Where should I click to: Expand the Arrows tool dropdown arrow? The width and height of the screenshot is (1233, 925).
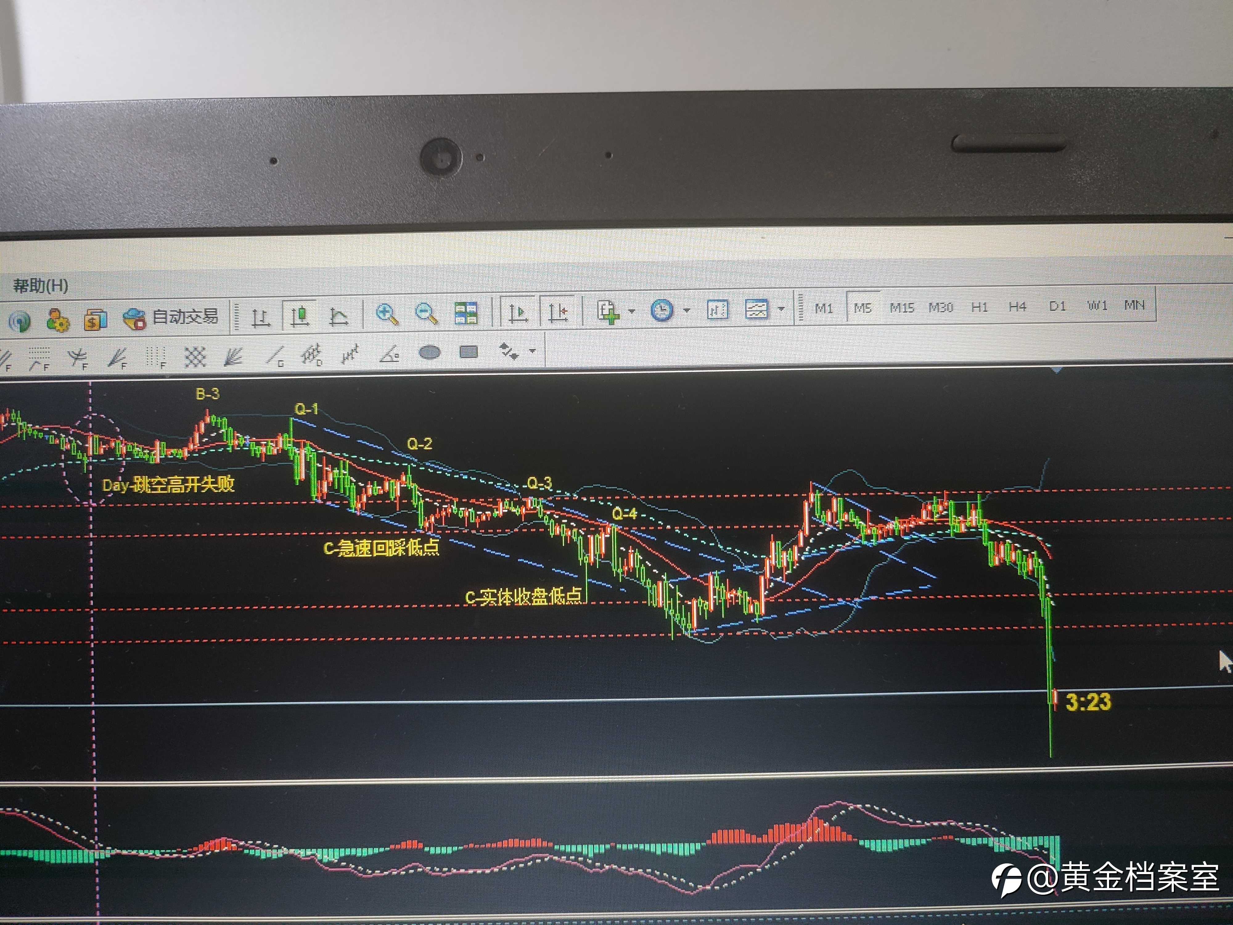click(532, 351)
